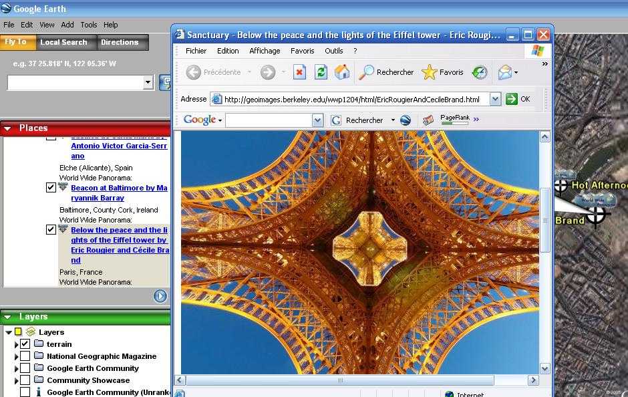Screen dimensions: 628x397
Task: Open the Mail envelope toolbar icon
Action: pos(505,72)
